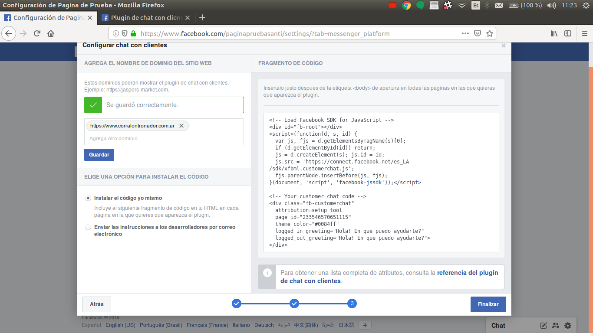Click the Guardar button

(99, 155)
